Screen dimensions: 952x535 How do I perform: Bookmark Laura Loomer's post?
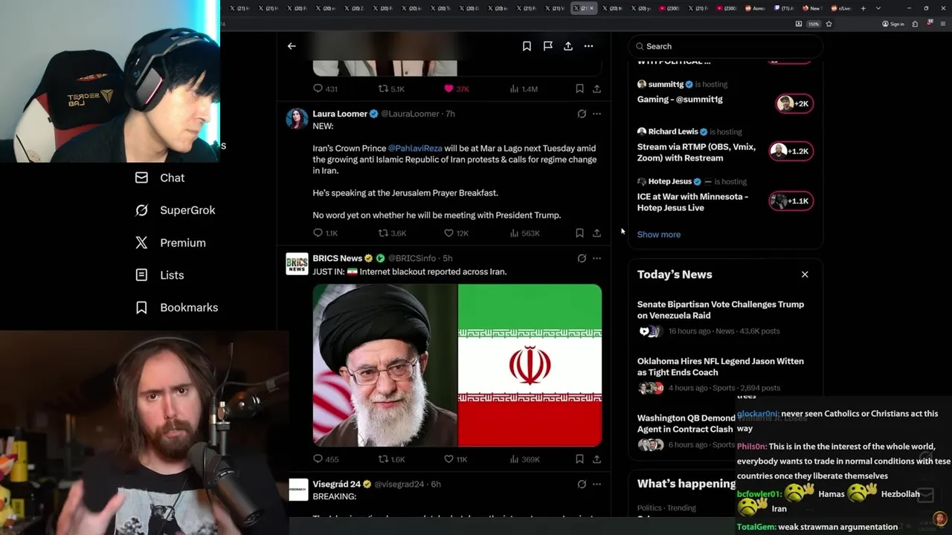tap(579, 233)
